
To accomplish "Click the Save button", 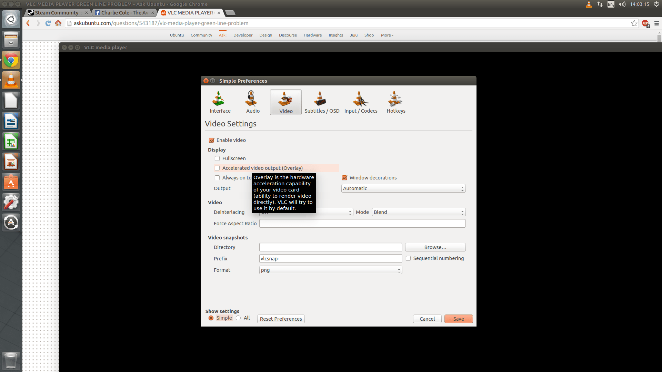I will (x=459, y=319).
